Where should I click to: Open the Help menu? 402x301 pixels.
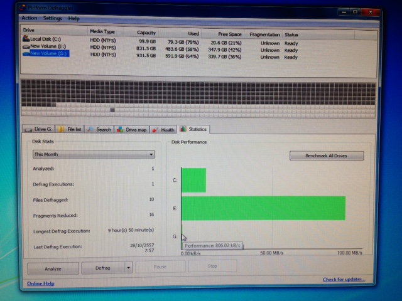[74, 19]
